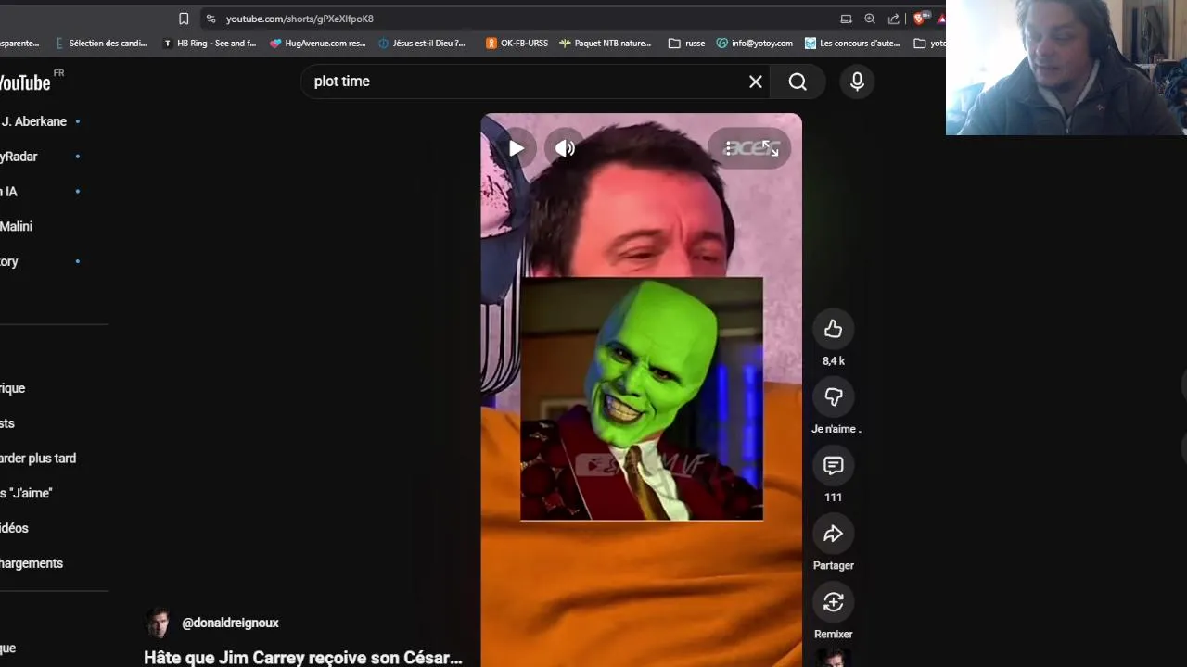Share this page via address bar icon
The height and width of the screenshot is (667, 1187).
click(x=894, y=19)
